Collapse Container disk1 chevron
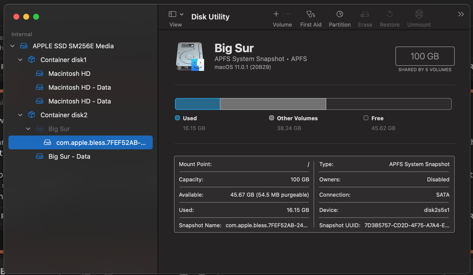Image resolution: width=473 pixels, height=275 pixels. coord(20,60)
